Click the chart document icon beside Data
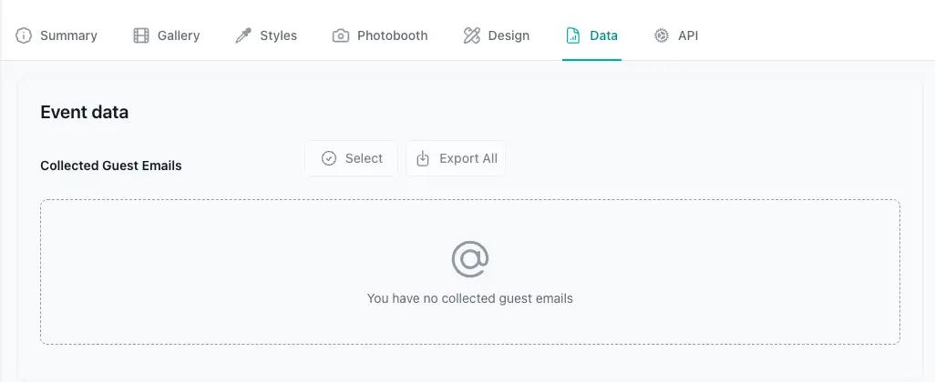The height and width of the screenshot is (382, 935). [572, 35]
